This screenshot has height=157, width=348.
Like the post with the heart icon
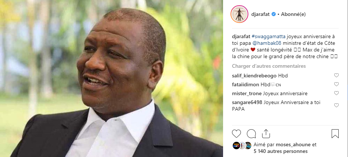(236, 134)
